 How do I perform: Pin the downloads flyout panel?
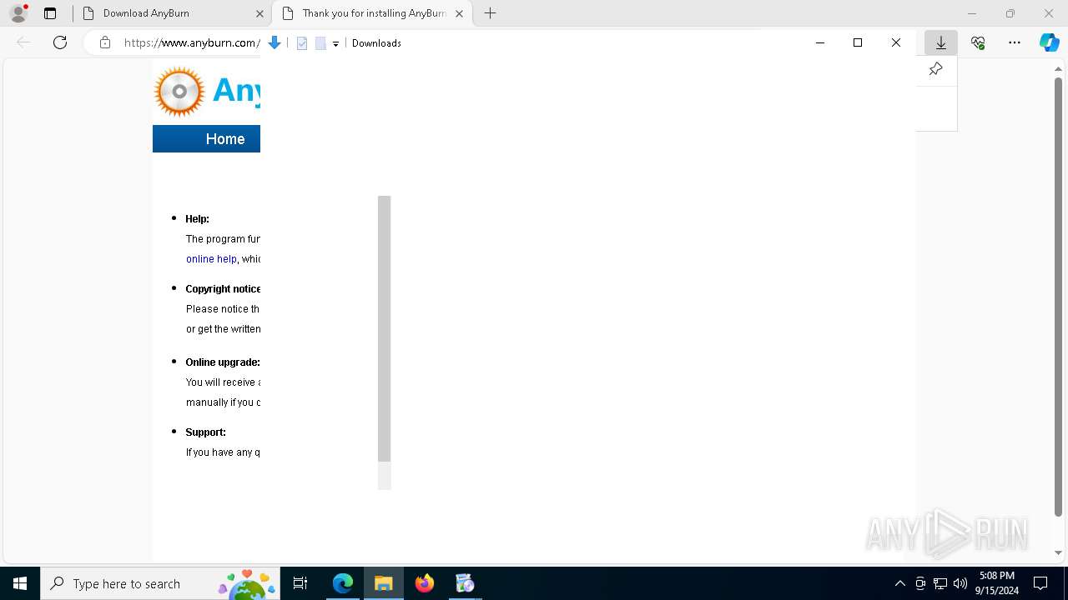(935, 69)
